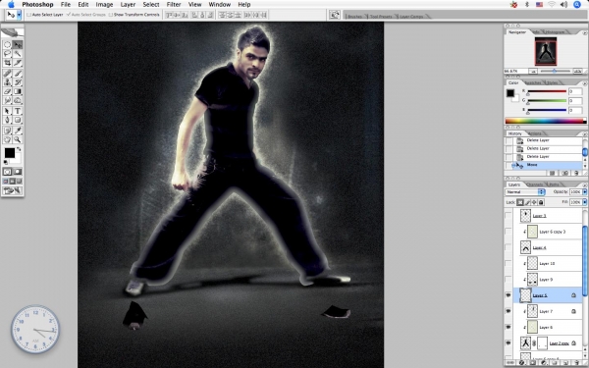Hide Layer 7 using eye icon
The image size is (589, 368).
[509, 311]
